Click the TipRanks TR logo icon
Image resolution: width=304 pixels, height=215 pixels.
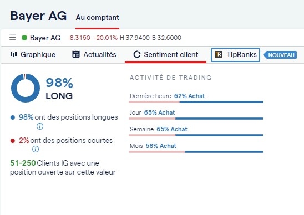(219, 54)
